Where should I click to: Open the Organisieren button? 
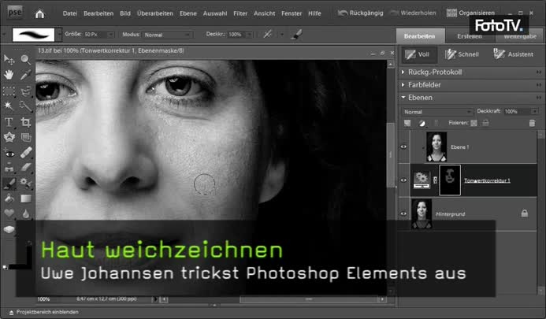470,13
